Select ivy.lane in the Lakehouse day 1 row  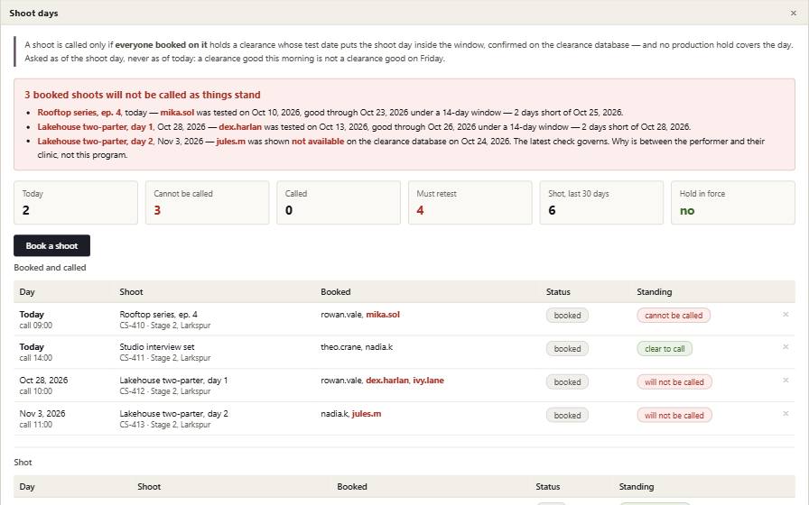tap(428, 381)
